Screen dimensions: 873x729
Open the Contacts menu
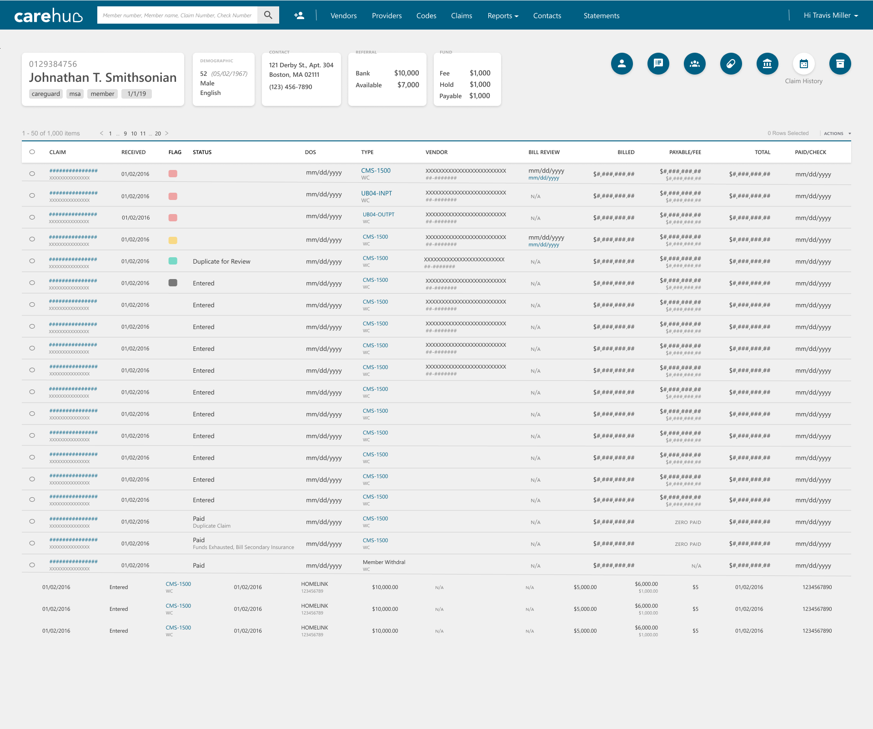point(547,15)
